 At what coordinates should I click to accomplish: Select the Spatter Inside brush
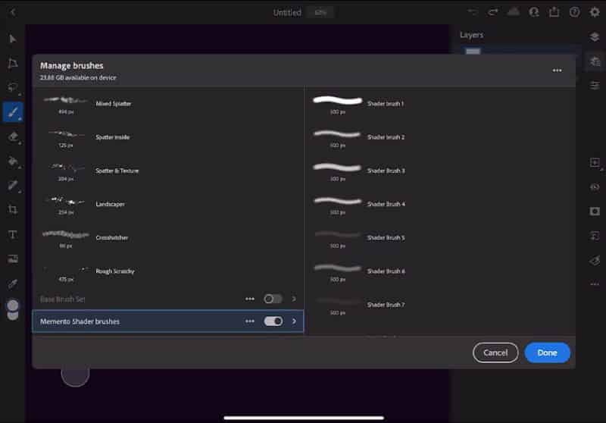pyautogui.click(x=168, y=138)
